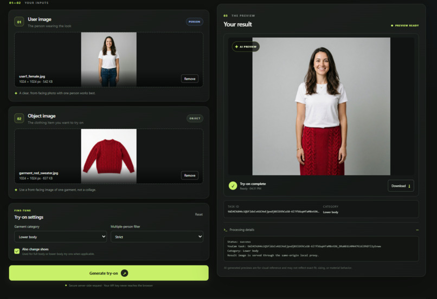Viewport: 437px width, 299px height.
Task: Click the green checkmark icon beside Try-on complete
Action: [x=233, y=186]
